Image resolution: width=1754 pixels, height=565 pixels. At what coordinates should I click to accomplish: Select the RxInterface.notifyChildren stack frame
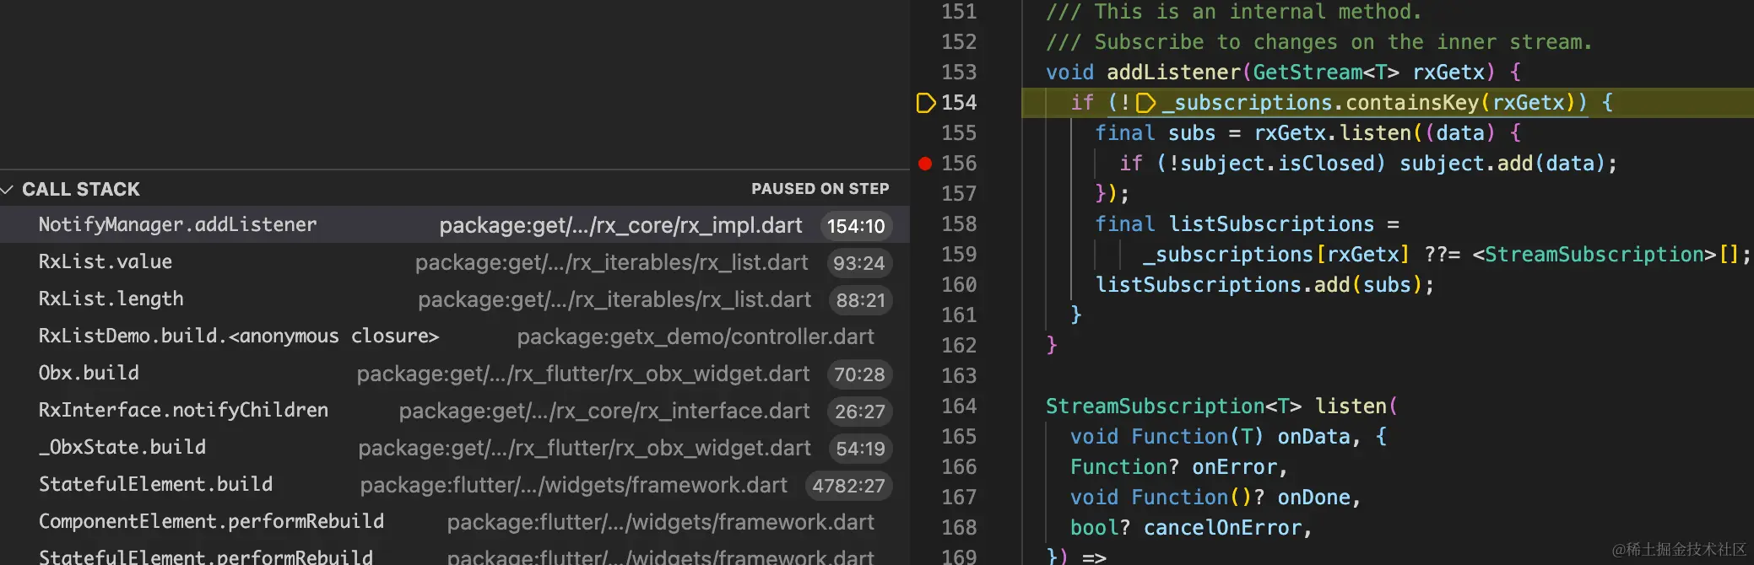pos(454,411)
